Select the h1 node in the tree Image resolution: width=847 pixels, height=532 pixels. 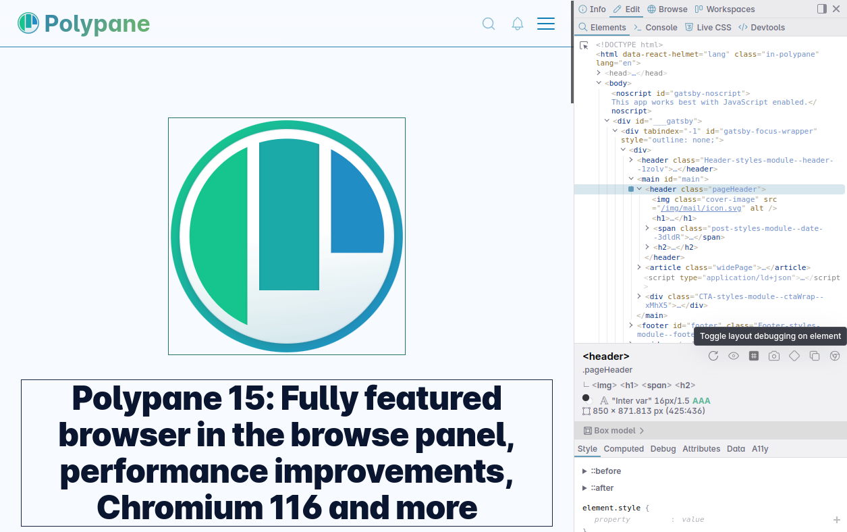click(674, 218)
